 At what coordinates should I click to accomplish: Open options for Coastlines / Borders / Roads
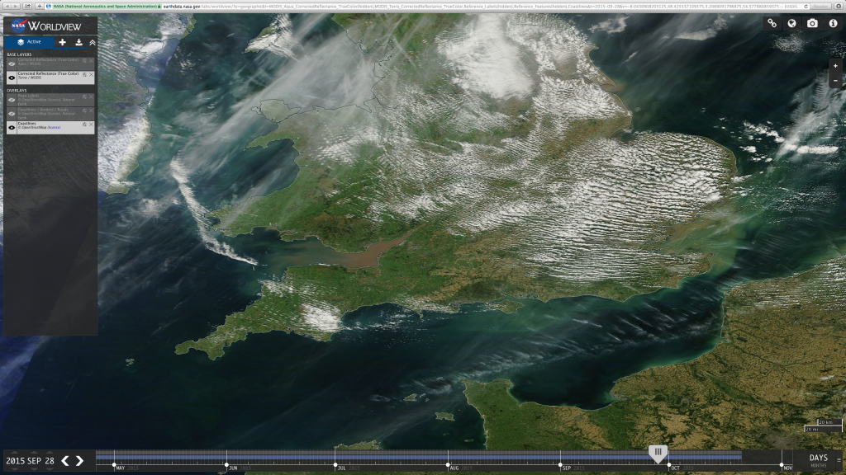pos(84,111)
